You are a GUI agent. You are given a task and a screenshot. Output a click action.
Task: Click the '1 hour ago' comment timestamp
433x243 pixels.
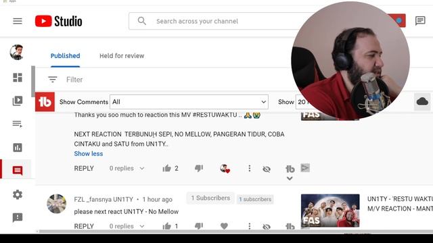pyautogui.click(x=157, y=200)
